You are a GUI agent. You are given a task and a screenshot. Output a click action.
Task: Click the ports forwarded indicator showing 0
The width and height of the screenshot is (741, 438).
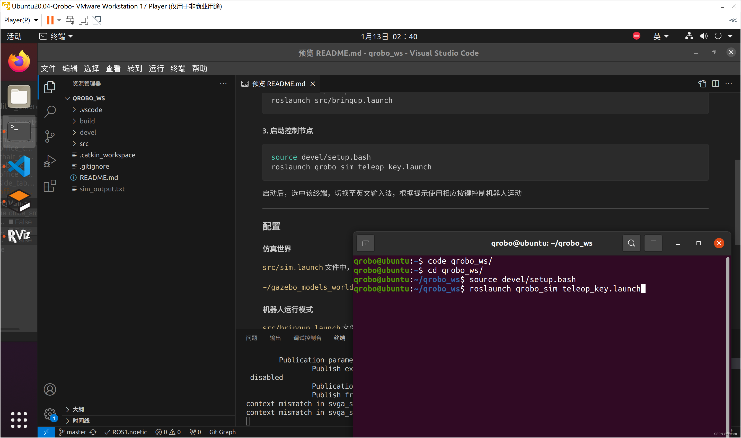click(195, 432)
